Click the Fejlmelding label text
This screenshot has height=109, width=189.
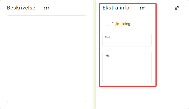(x=121, y=24)
